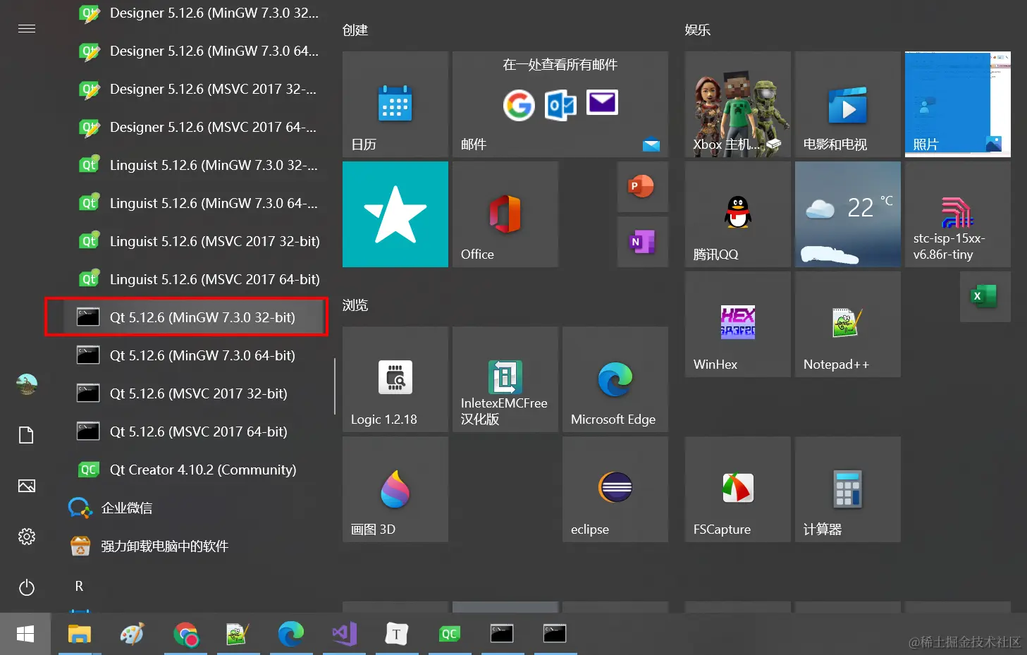
Task: Click Windows Start button on taskbar
Action: point(25,634)
